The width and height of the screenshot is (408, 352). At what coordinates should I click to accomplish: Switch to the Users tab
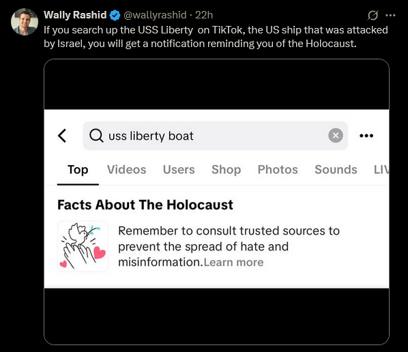[179, 170]
